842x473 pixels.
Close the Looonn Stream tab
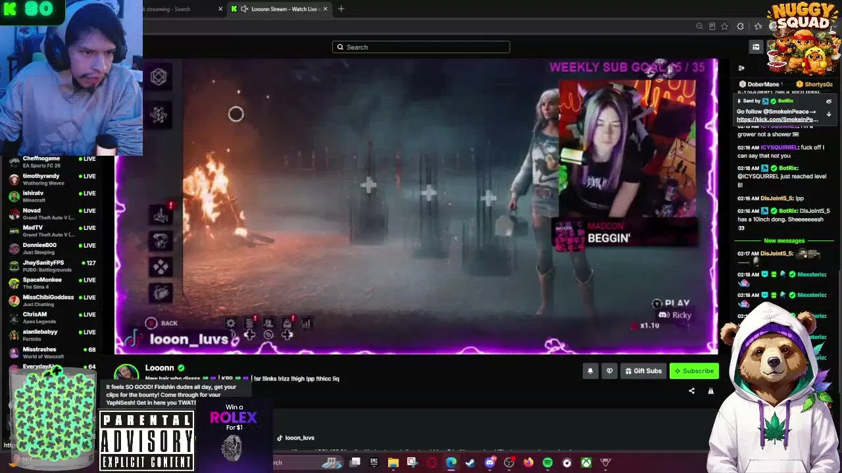[x=325, y=9]
